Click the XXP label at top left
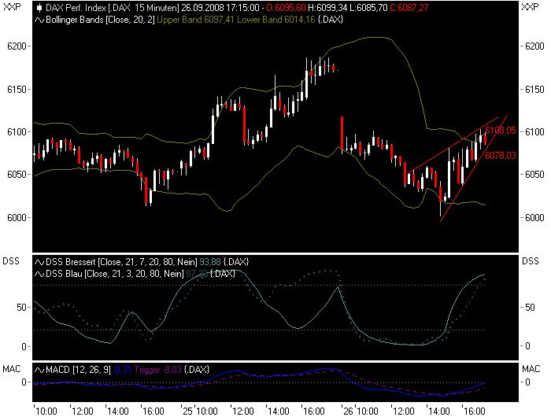 [12, 6]
